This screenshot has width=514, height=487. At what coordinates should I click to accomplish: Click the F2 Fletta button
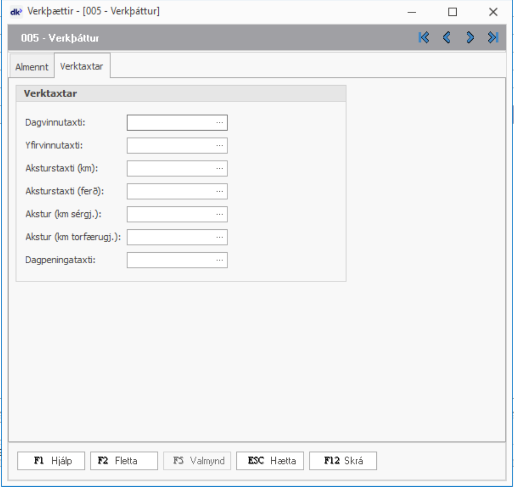(x=124, y=461)
